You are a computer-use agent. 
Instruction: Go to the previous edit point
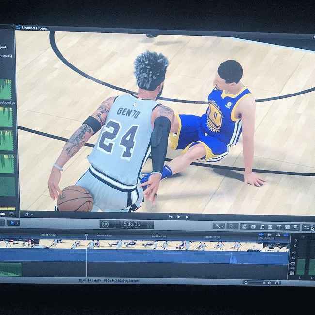pyautogui.click(x=170, y=217)
